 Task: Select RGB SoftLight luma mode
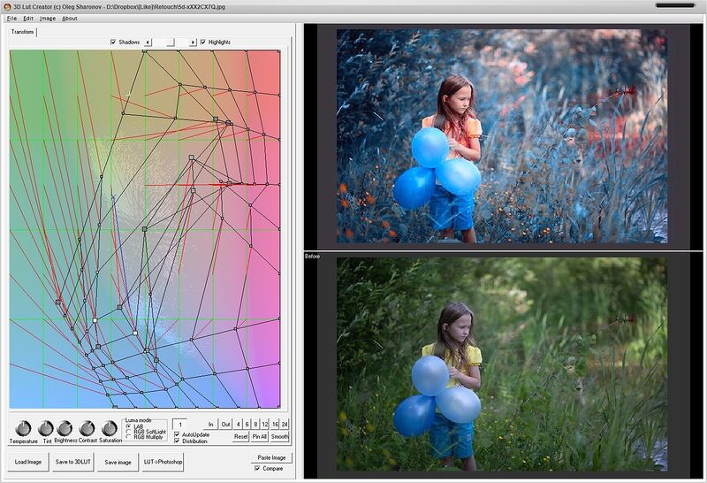[128, 432]
